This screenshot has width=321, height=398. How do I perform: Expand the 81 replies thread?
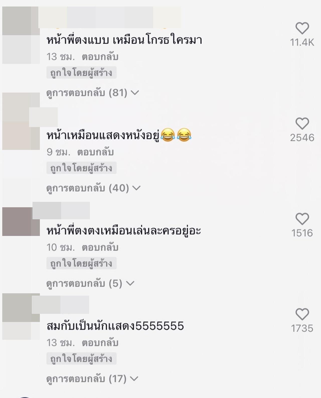92,93
